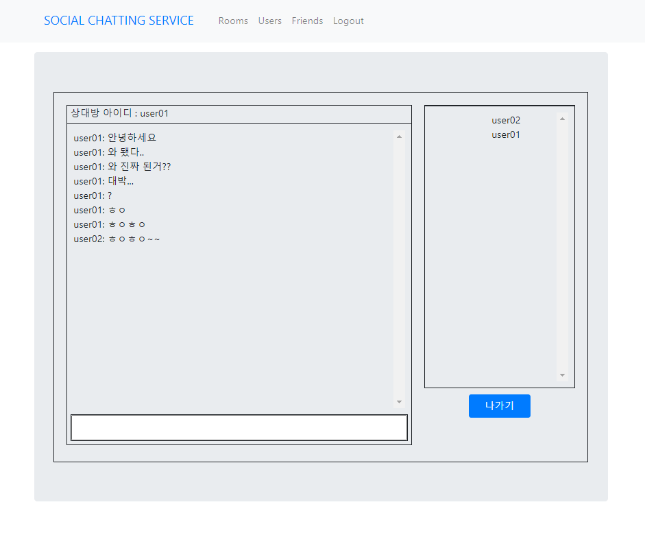This screenshot has height=535, width=645.
Task: Click message 'user01: 와 됐다..'
Action: [108, 152]
